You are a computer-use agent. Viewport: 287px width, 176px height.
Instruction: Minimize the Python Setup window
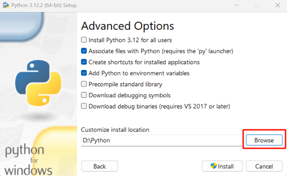click(237, 5)
